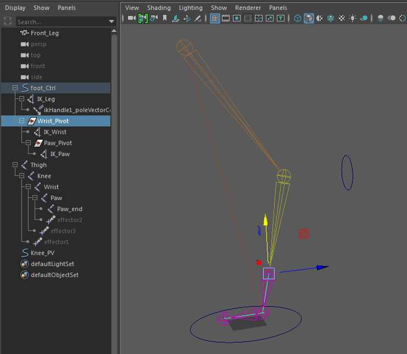Collapse the Wrist joint node
Viewport: 407px width, 354px height.
tap(29, 187)
